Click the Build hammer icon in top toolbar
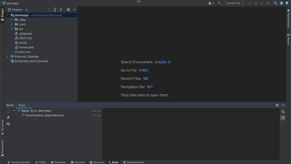This screenshot has width=291, height=164. (220, 3)
